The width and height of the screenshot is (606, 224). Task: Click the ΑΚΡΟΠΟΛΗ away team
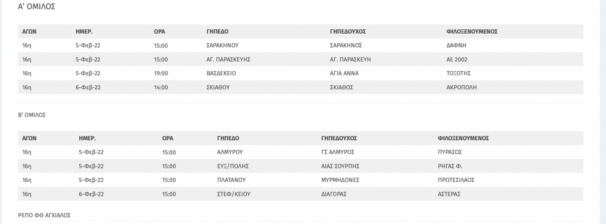pyautogui.click(x=461, y=87)
